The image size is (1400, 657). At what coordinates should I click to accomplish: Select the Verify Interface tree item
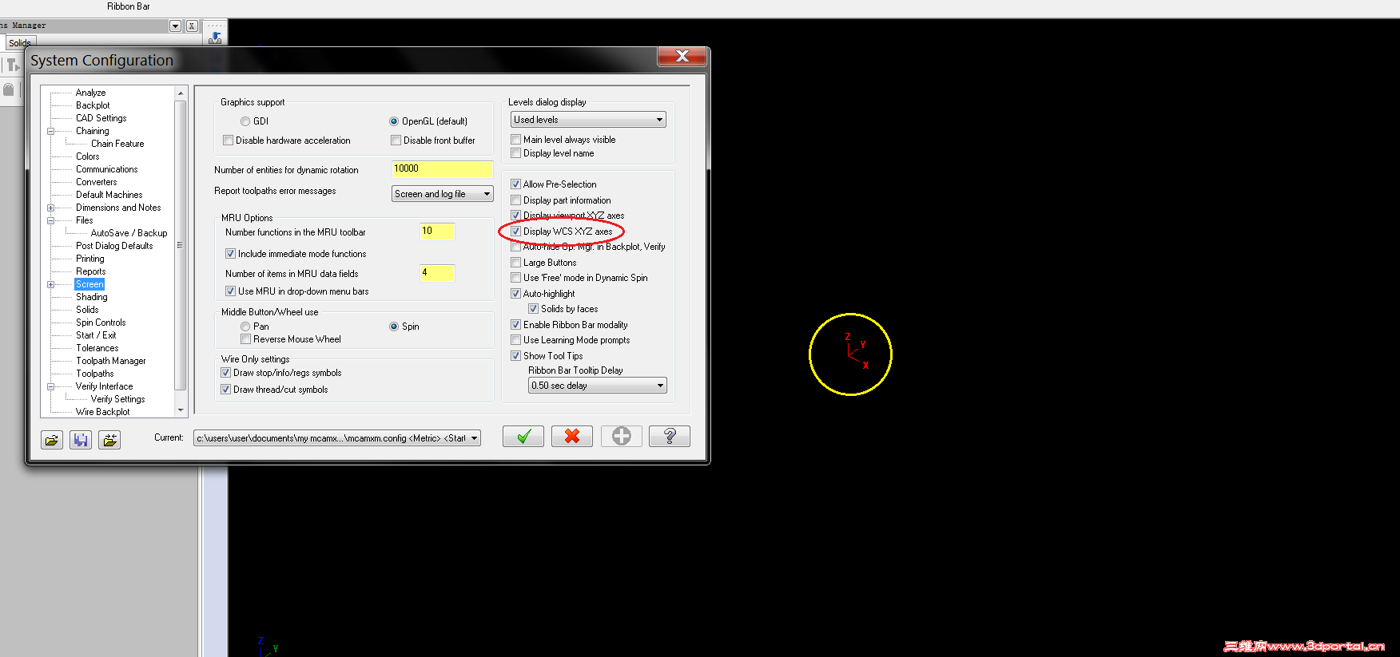tap(105, 386)
